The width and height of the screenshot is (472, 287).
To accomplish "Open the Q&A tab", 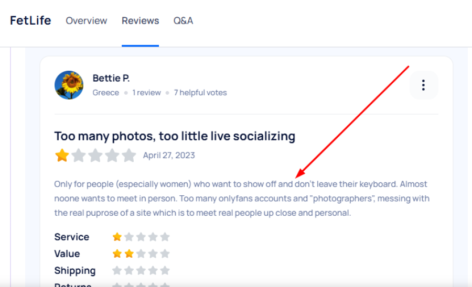I will tap(183, 21).
